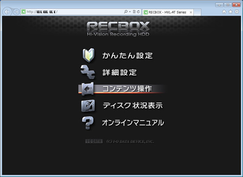The image size is (243, 177).
Task: Refresh the page with the reload icon
Action: click(x=138, y=12)
